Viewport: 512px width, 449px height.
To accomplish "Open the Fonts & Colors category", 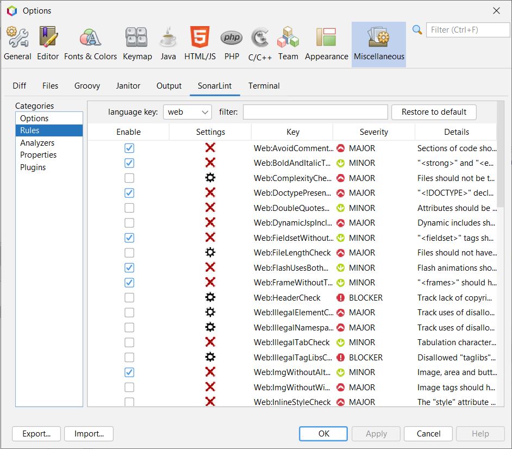I will pyautogui.click(x=90, y=43).
